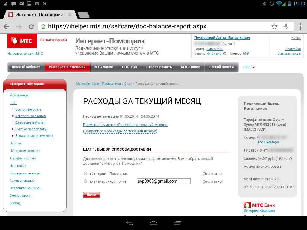Select 'по электронной почте' delivery option

[x=85, y=181]
